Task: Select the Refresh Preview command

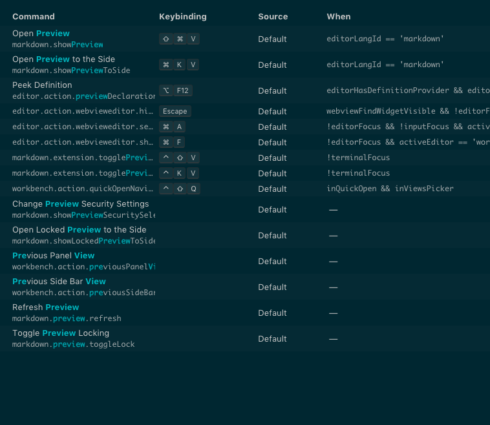Action: click(x=245, y=313)
